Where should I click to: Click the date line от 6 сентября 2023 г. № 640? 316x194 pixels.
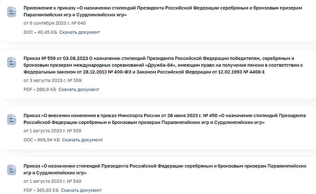pyautogui.click(x=55, y=23)
